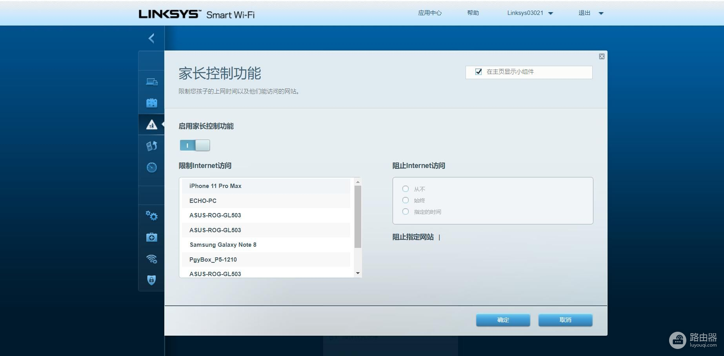
Task: Open the security shield lock icon
Action: coord(152,280)
